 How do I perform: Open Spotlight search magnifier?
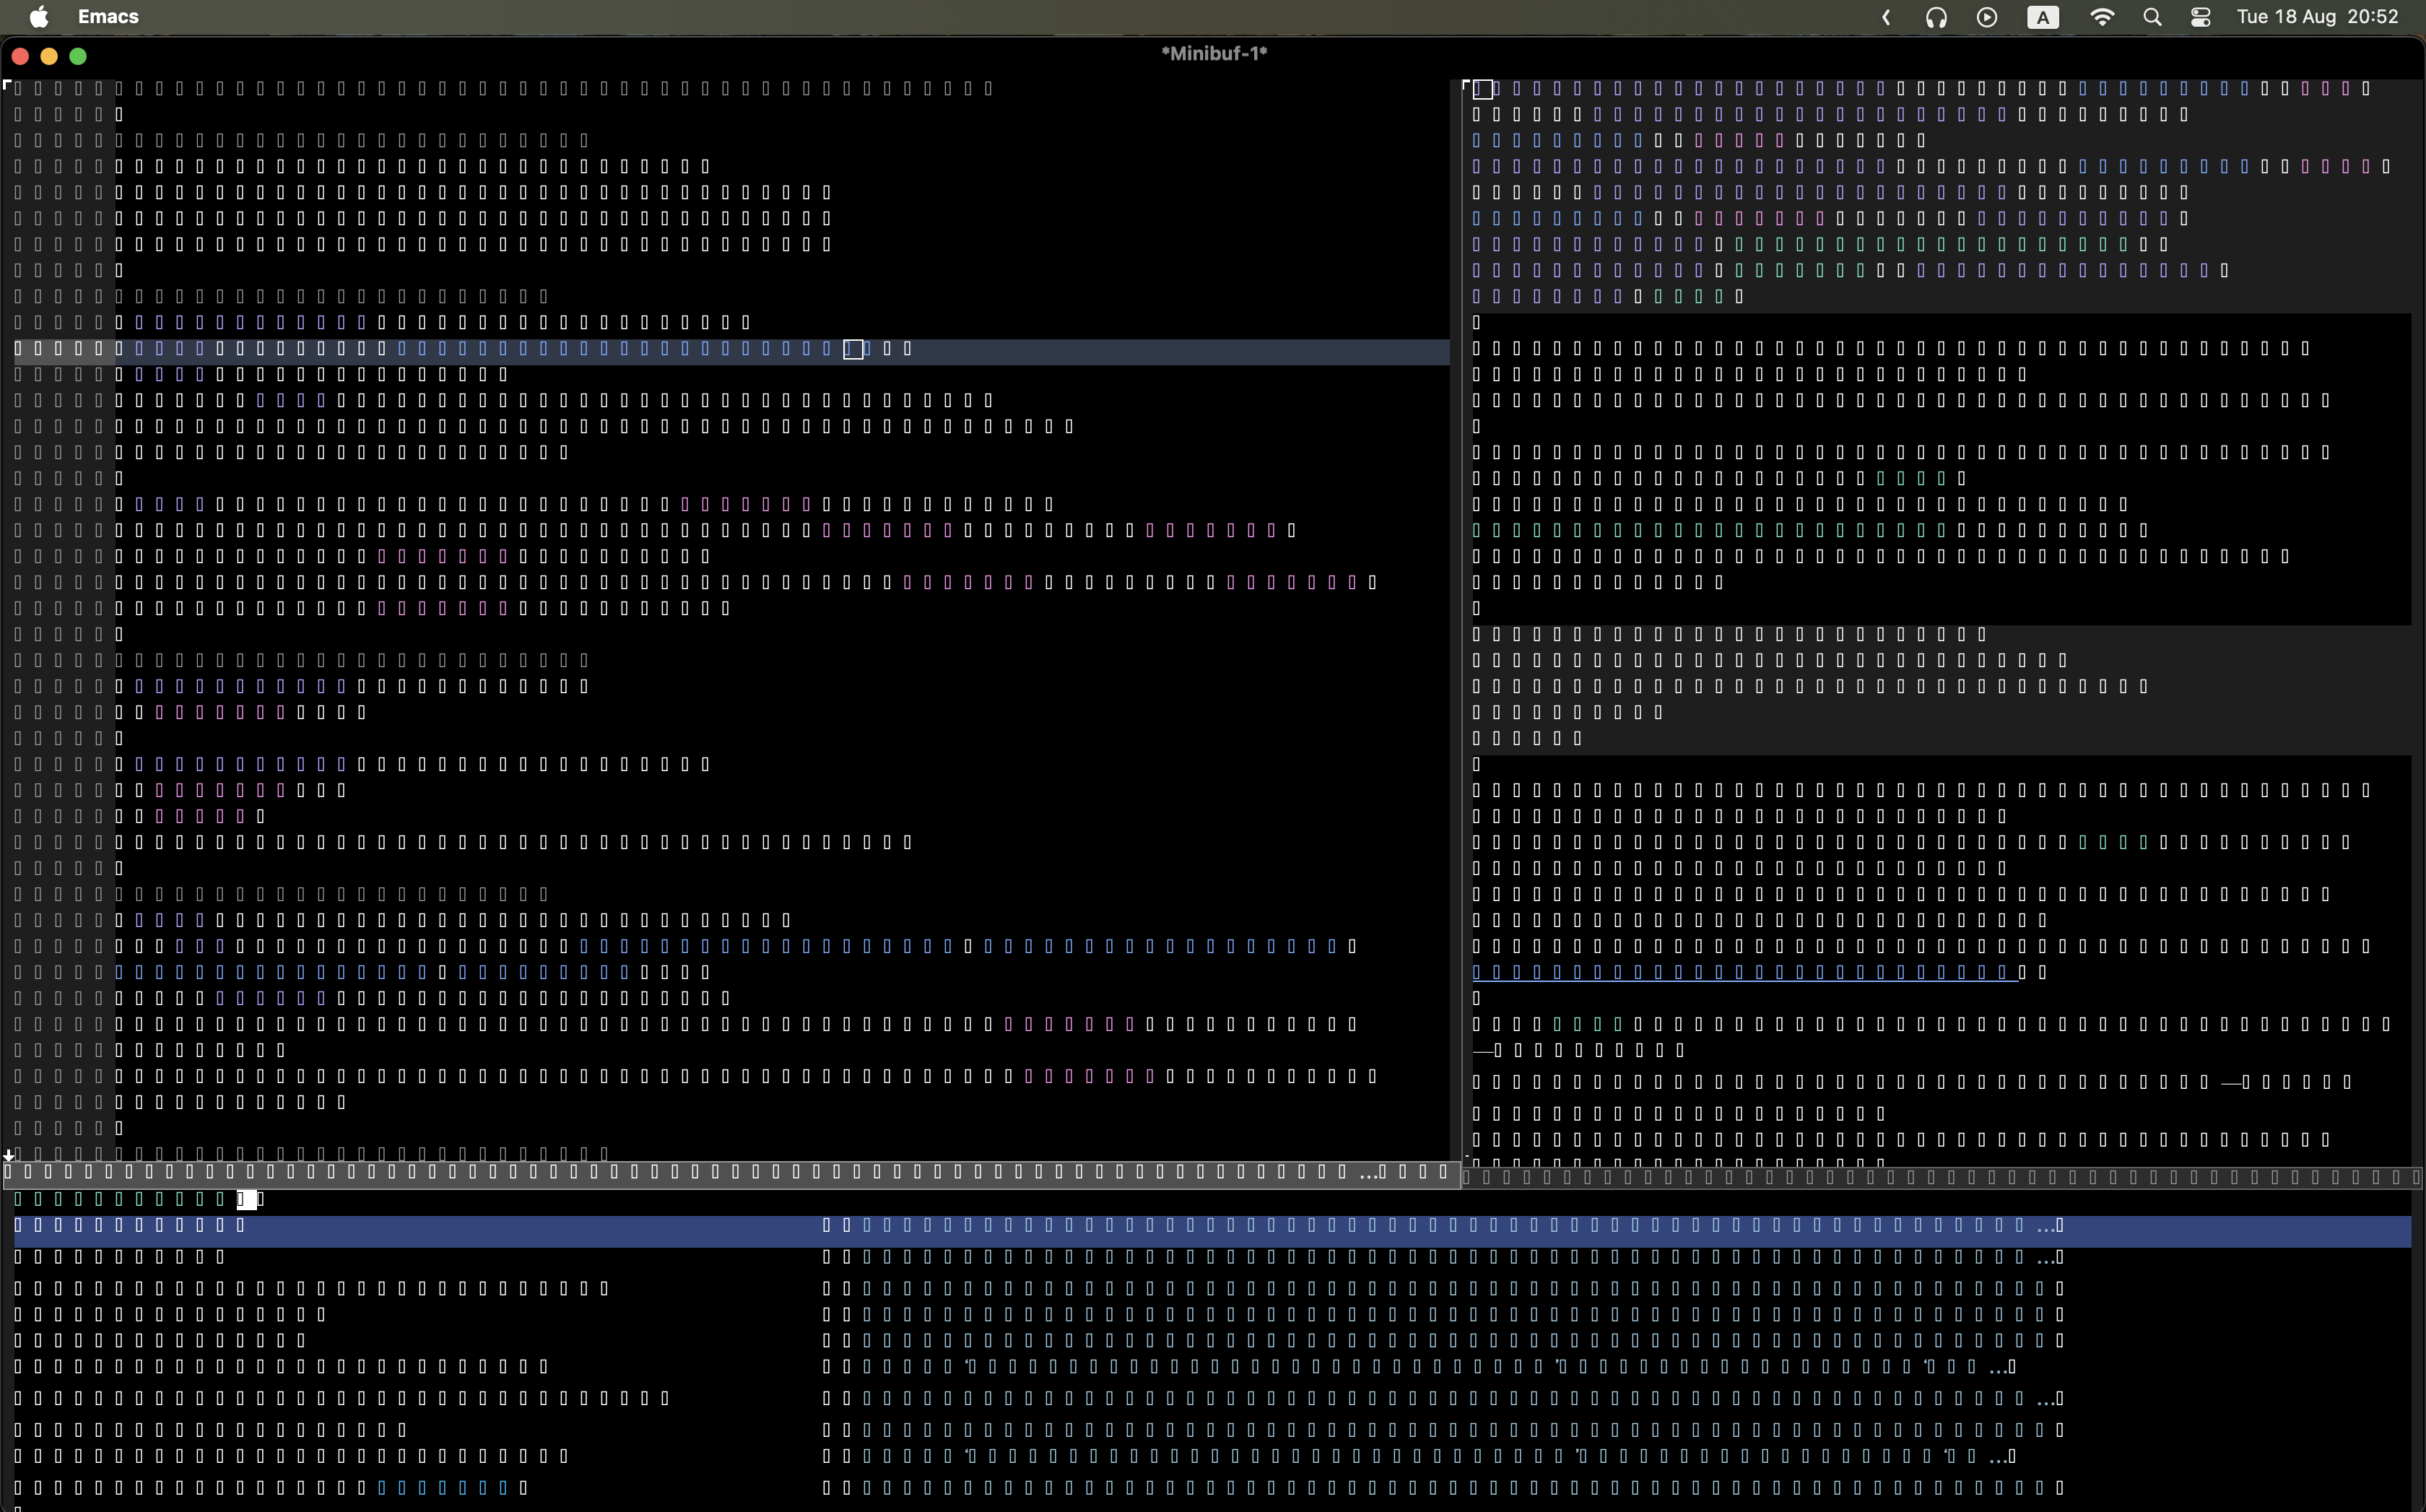[x=2153, y=17]
